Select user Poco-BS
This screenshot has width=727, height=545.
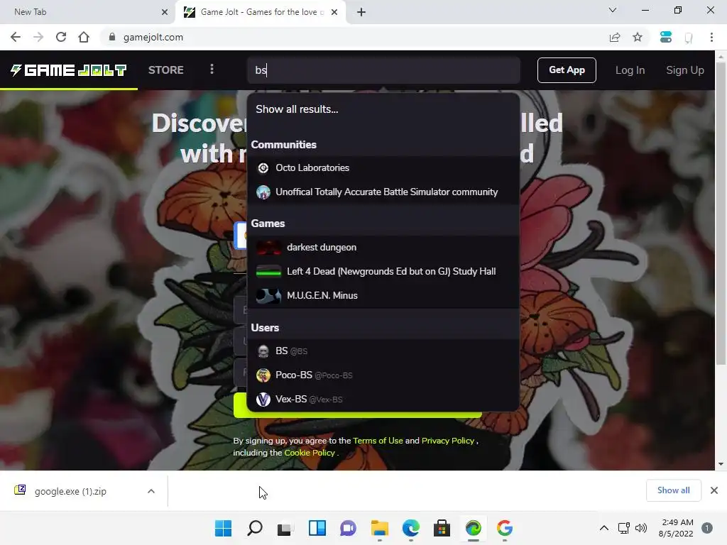pos(383,375)
